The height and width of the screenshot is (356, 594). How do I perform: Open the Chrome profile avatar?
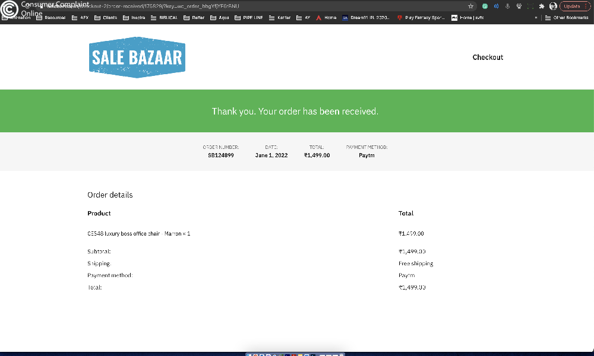(x=553, y=6)
